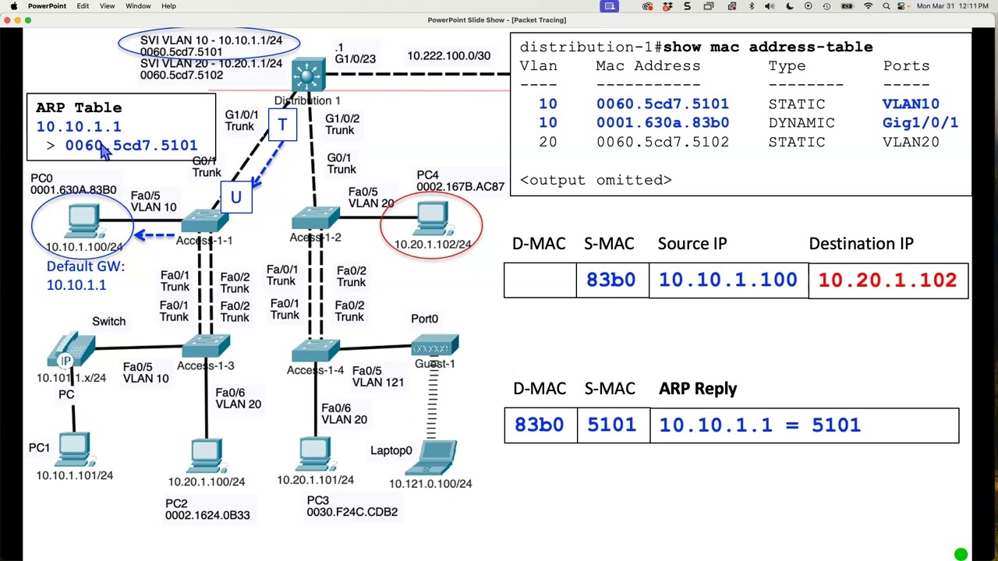Click the Access-1-1 switch icon

(x=205, y=221)
